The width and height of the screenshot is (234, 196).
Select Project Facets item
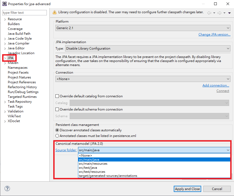click(18, 73)
